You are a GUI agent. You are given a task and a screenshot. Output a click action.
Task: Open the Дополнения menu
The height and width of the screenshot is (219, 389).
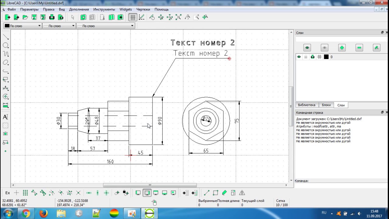click(79, 9)
